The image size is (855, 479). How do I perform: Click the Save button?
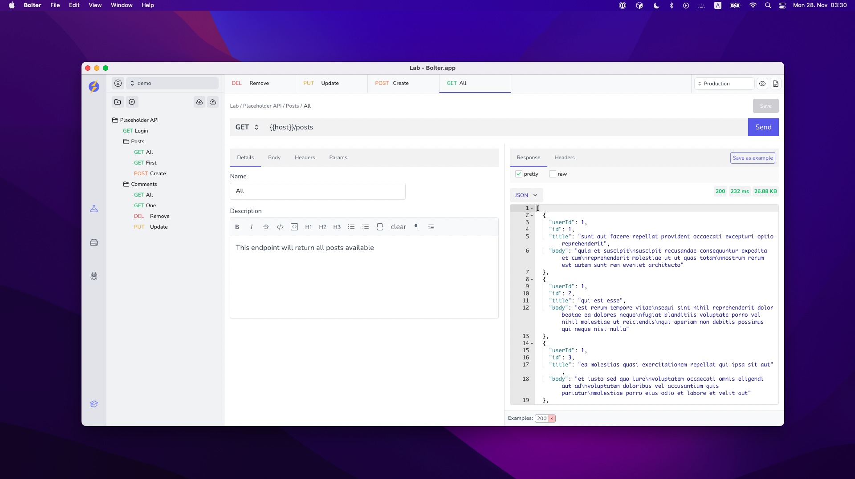coord(766,106)
